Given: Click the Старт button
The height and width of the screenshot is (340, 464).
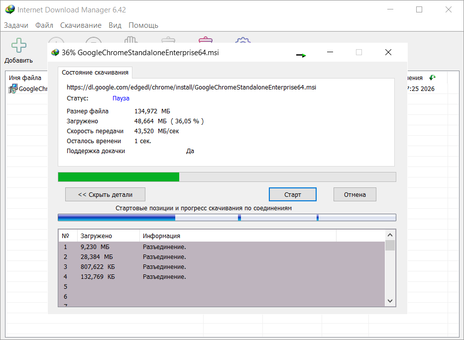Looking at the screenshot, I should pos(293,195).
